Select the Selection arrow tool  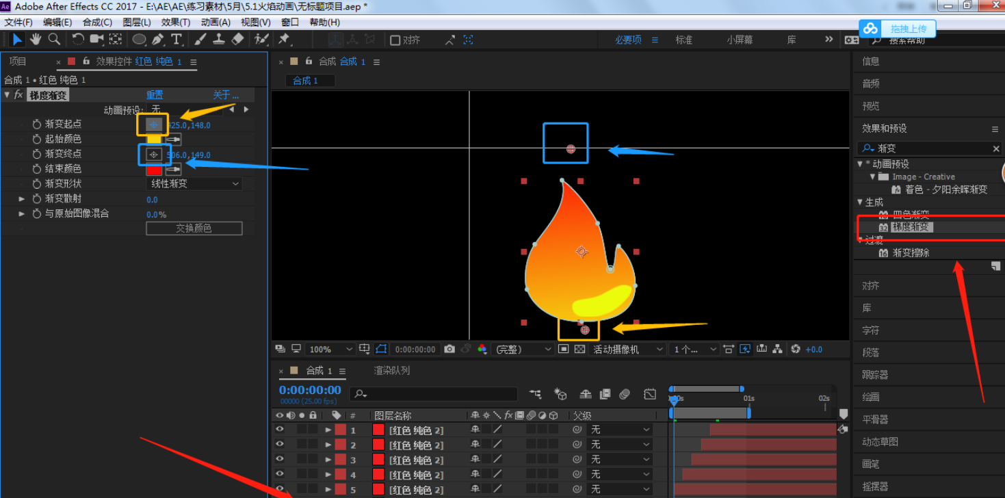(18, 40)
